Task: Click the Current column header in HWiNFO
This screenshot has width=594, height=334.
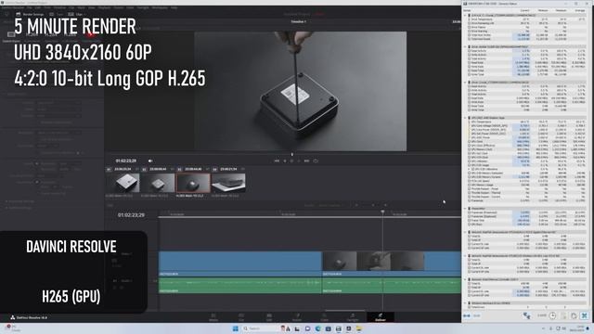Action: (524, 10)
